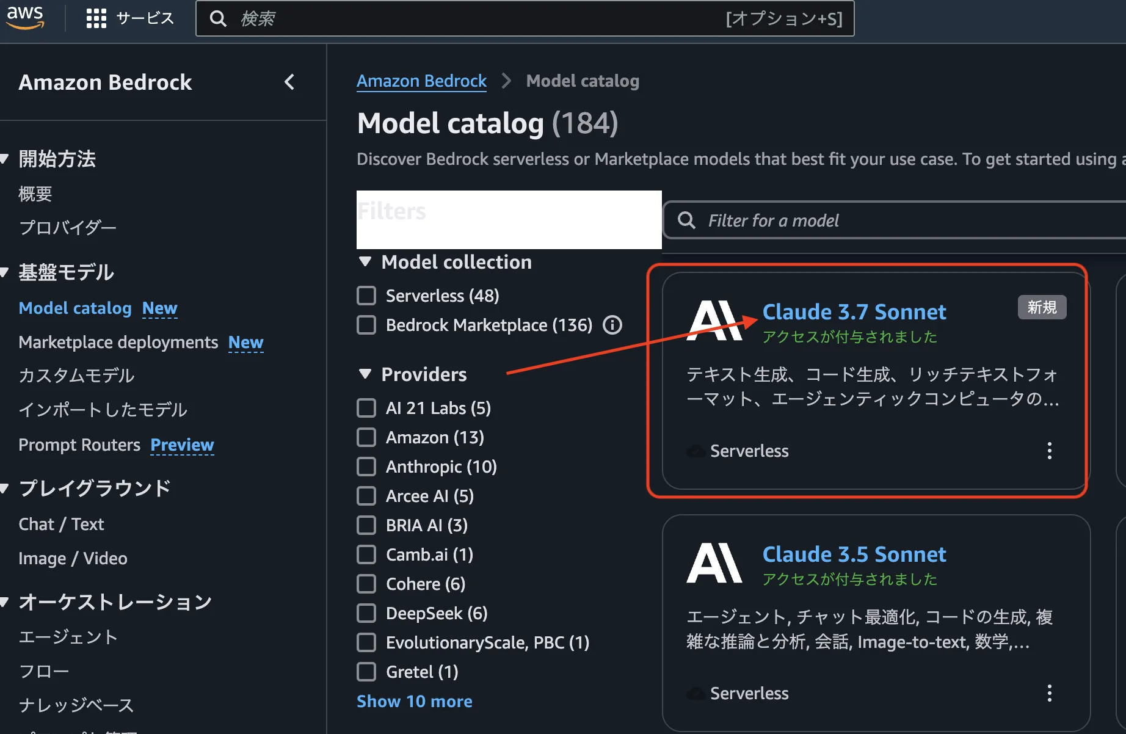The image size is (1126, 734).
Task: Open カスタムモデル in the sidebar
Action: point(76,375)
